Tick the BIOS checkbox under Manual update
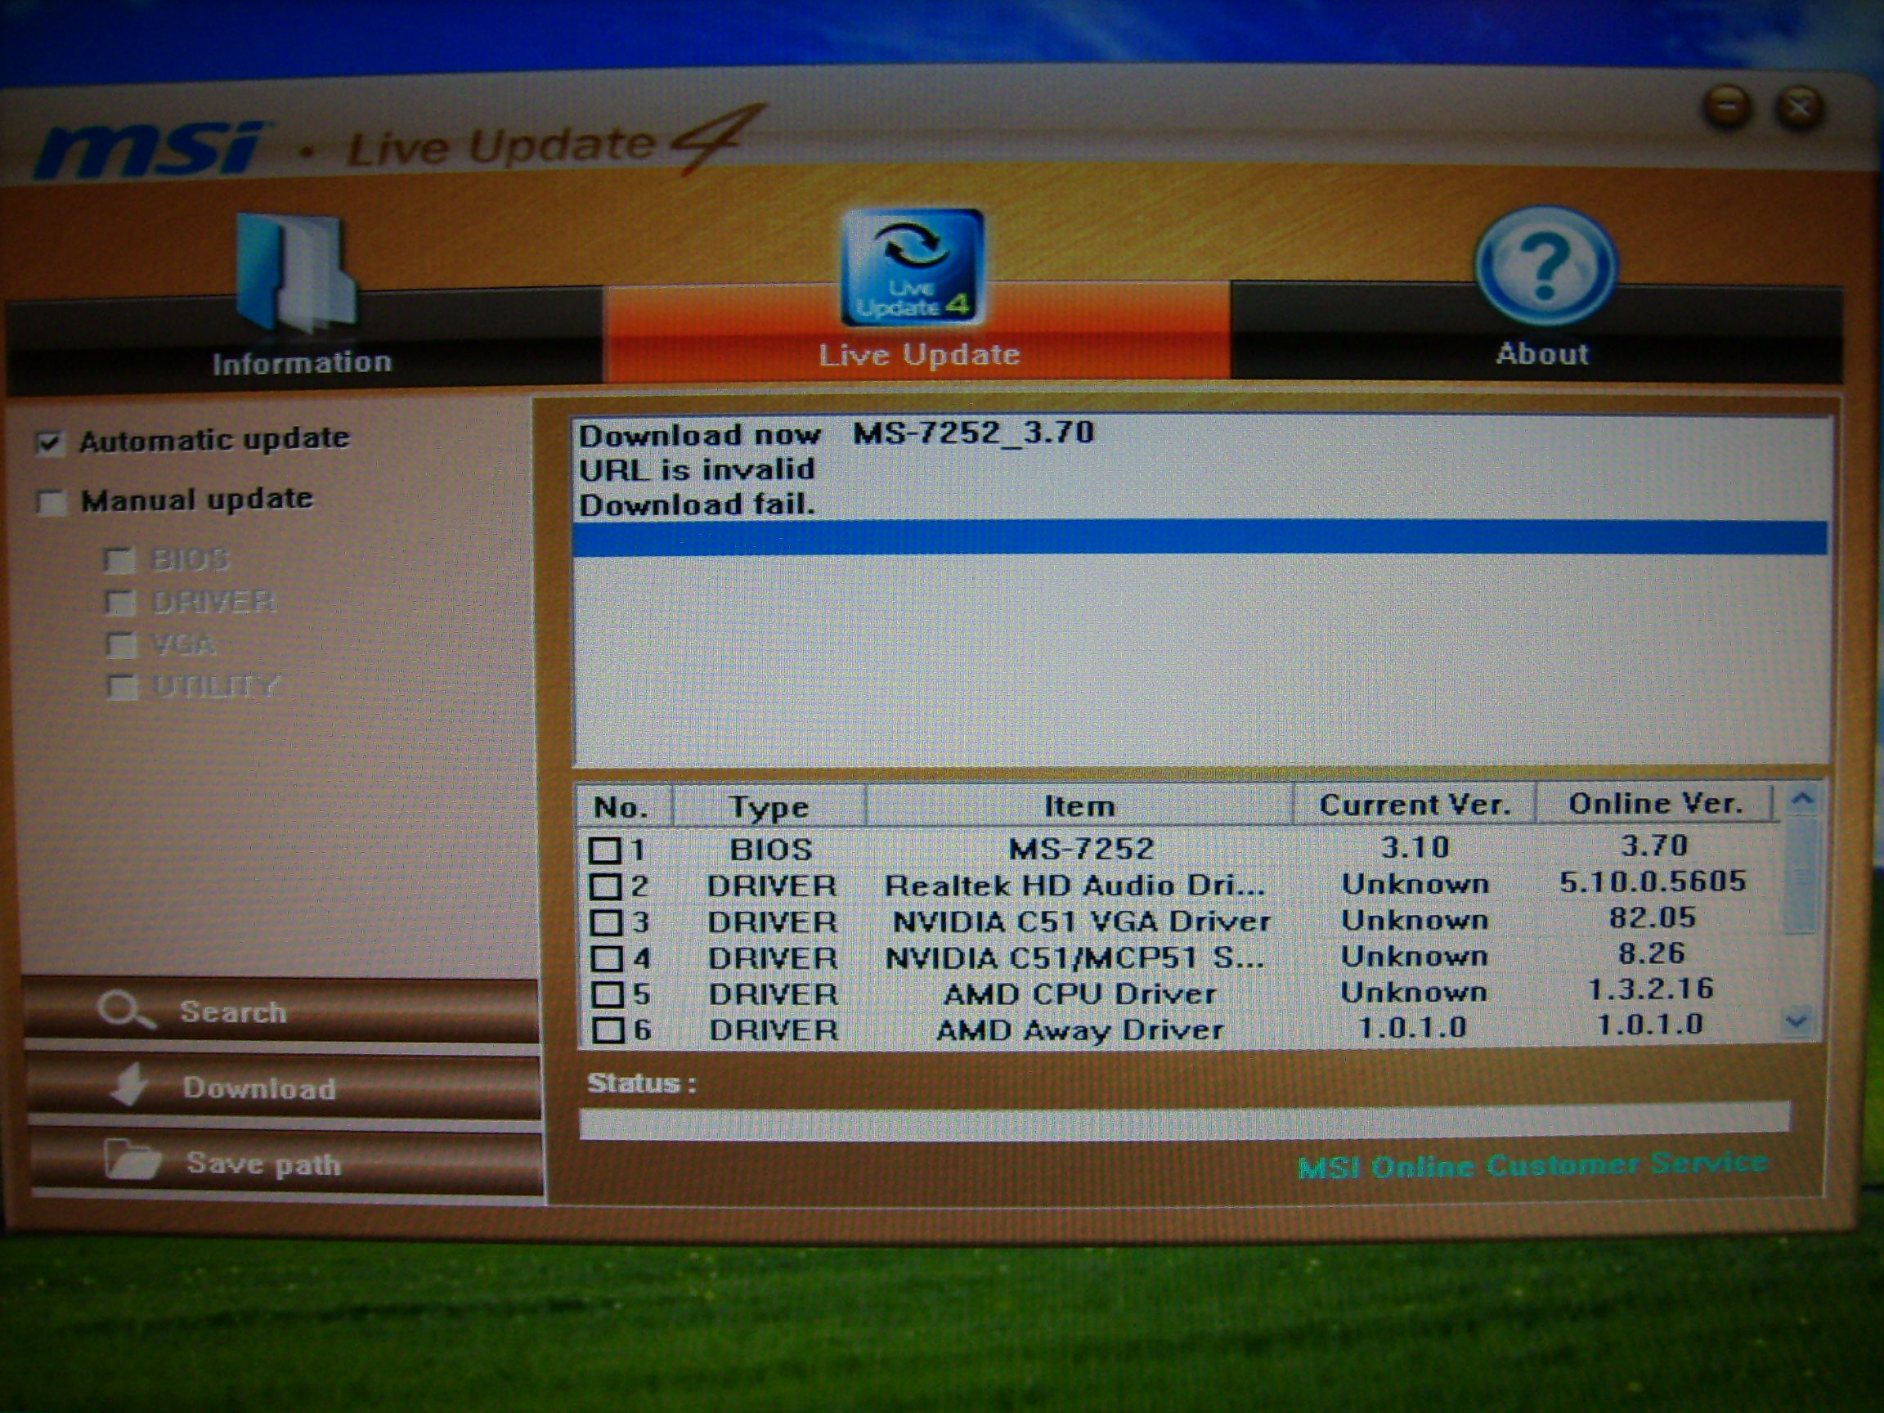Image resolution: width=1884 pixels, height=1413 pixels. tap(119, 560)
